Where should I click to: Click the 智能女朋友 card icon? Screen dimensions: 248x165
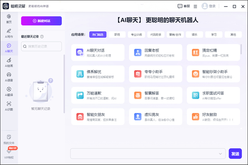pos(80,117)
